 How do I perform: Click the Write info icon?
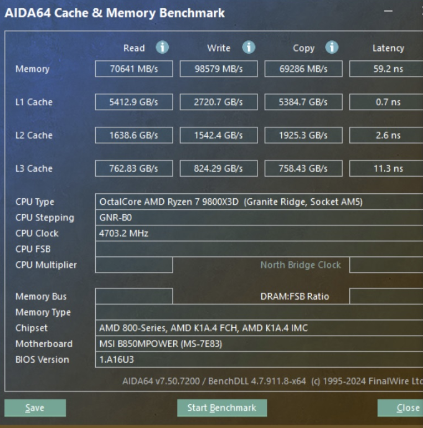(x=249, y=47)
